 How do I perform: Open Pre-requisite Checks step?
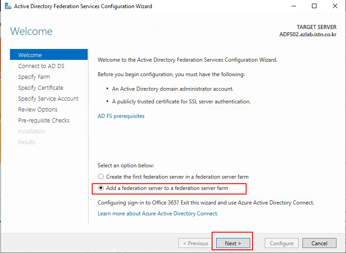tap(44, 120)
